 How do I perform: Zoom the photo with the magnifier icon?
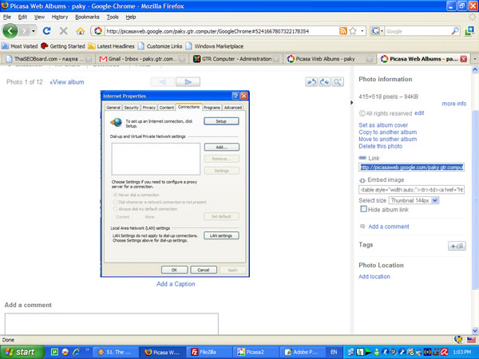coord(338,82)
